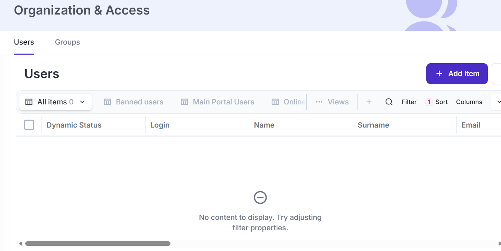501x251 pixels.
Task: Click the table icon beside Online view
Action: 275,102
